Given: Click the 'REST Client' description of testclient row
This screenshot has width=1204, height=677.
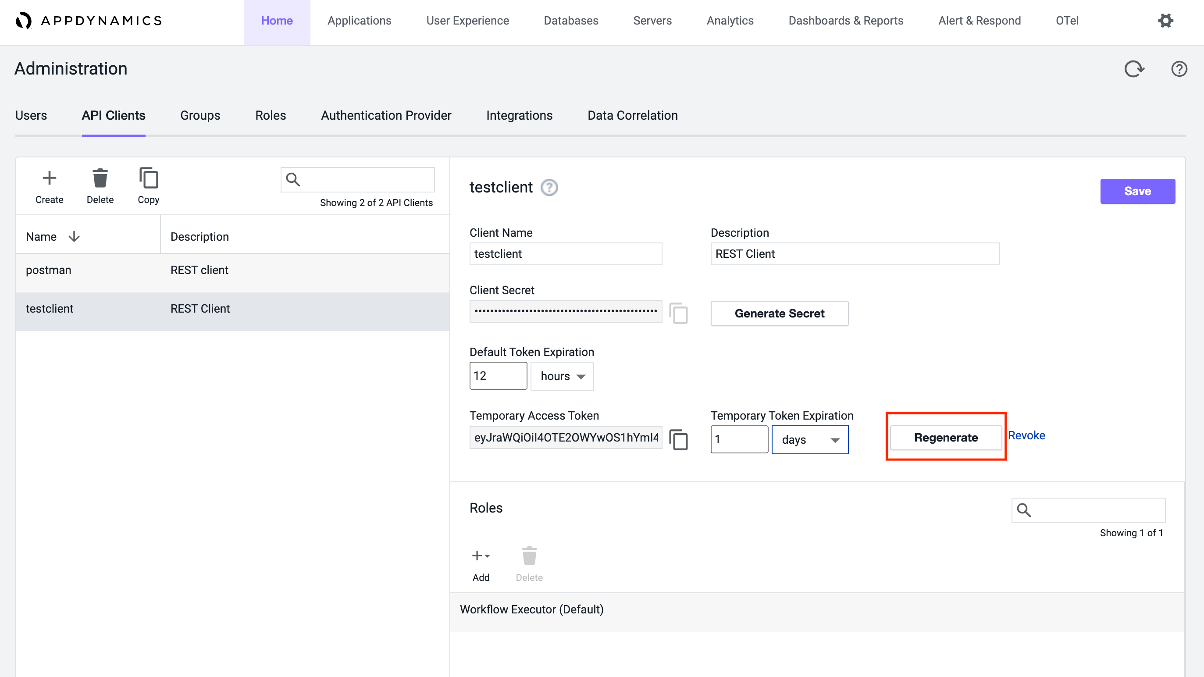Looking at the screenshot, I should click(200, 309).
